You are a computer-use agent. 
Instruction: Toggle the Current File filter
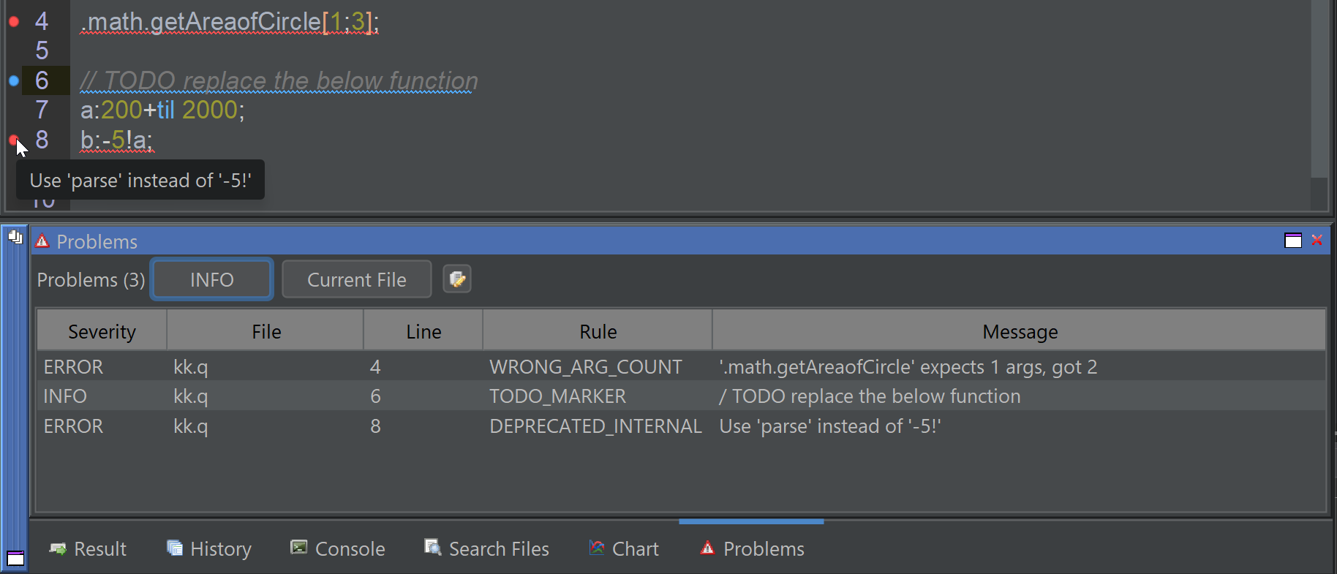coord(356,279)
